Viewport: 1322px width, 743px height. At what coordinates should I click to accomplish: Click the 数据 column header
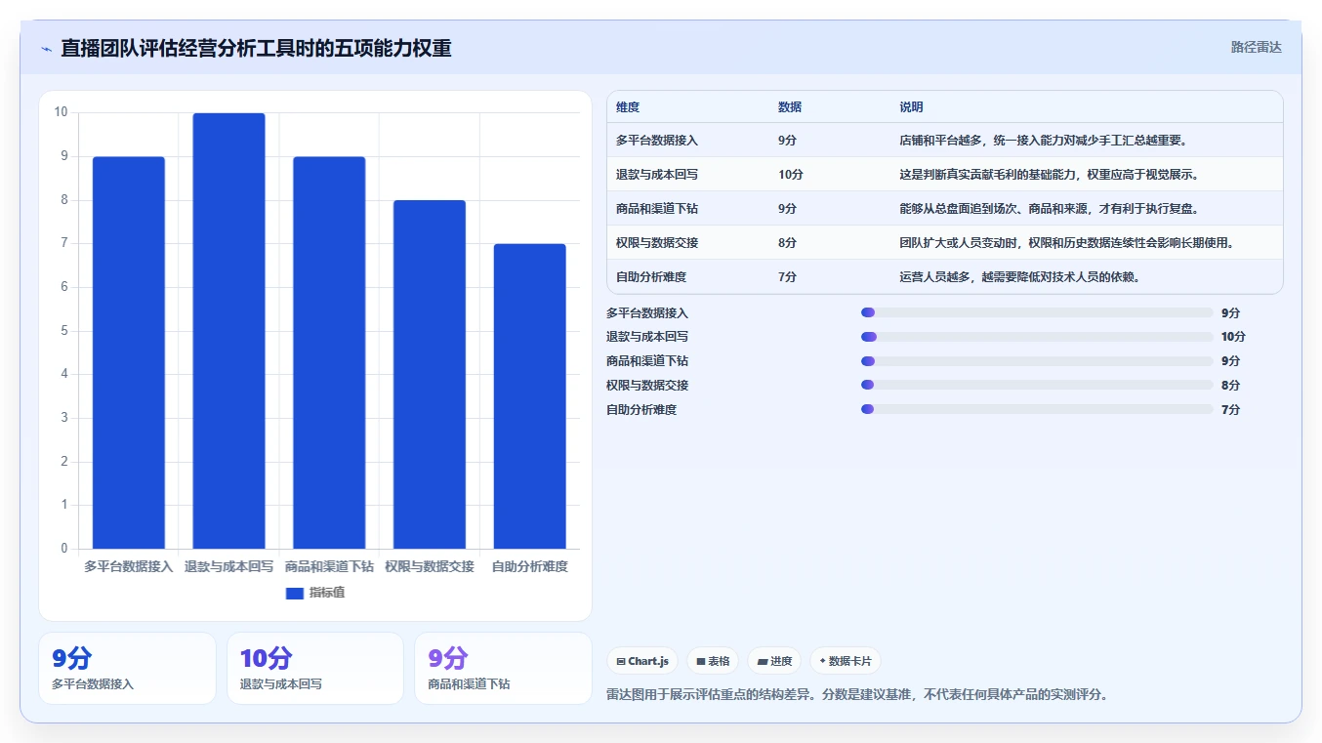click(790, 107)
